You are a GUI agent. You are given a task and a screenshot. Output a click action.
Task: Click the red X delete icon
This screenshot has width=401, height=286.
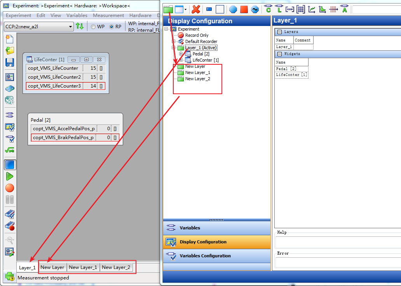196,9
